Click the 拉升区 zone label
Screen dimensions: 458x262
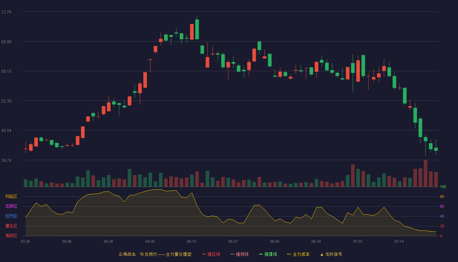point(11,216)
